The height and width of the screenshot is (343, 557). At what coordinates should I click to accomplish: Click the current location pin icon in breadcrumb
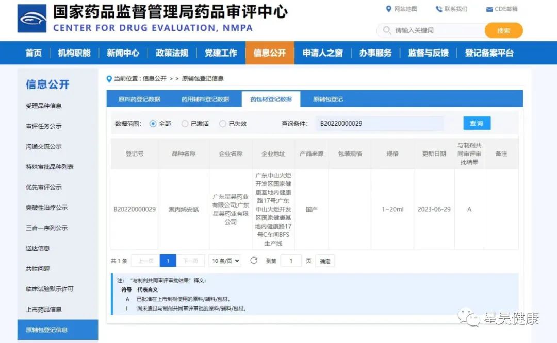(x=109, y=79)
